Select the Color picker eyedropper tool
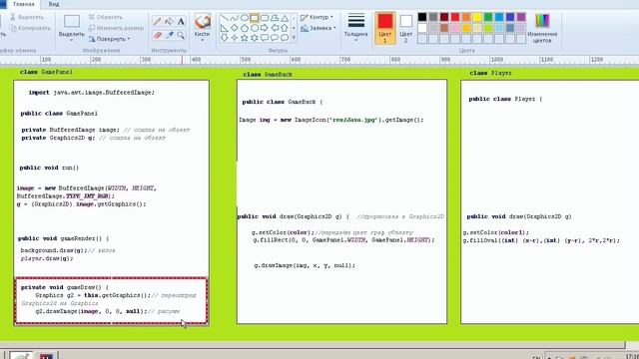 tap(169, 36)
